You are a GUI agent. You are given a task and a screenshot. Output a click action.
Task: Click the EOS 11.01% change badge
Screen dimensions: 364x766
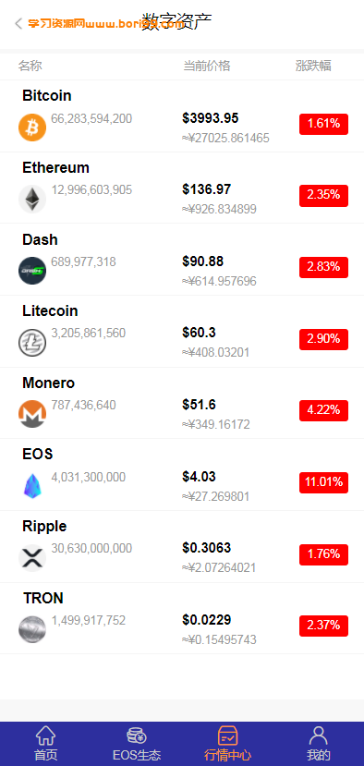[323, 482]
